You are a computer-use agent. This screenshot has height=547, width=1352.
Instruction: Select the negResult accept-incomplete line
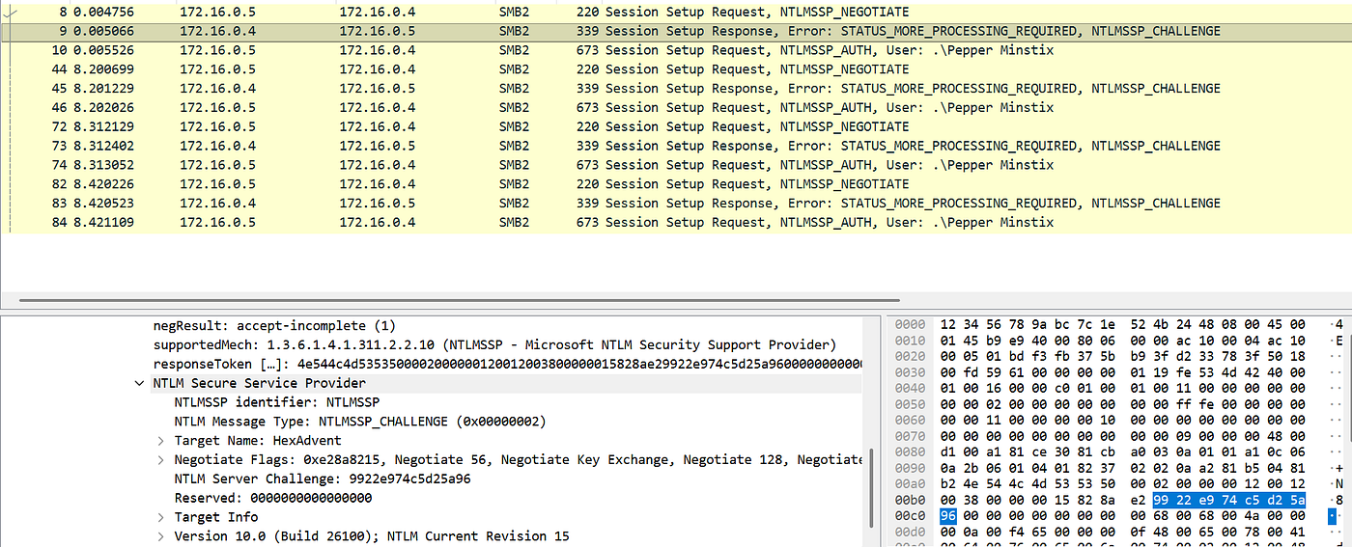(274, 326)
